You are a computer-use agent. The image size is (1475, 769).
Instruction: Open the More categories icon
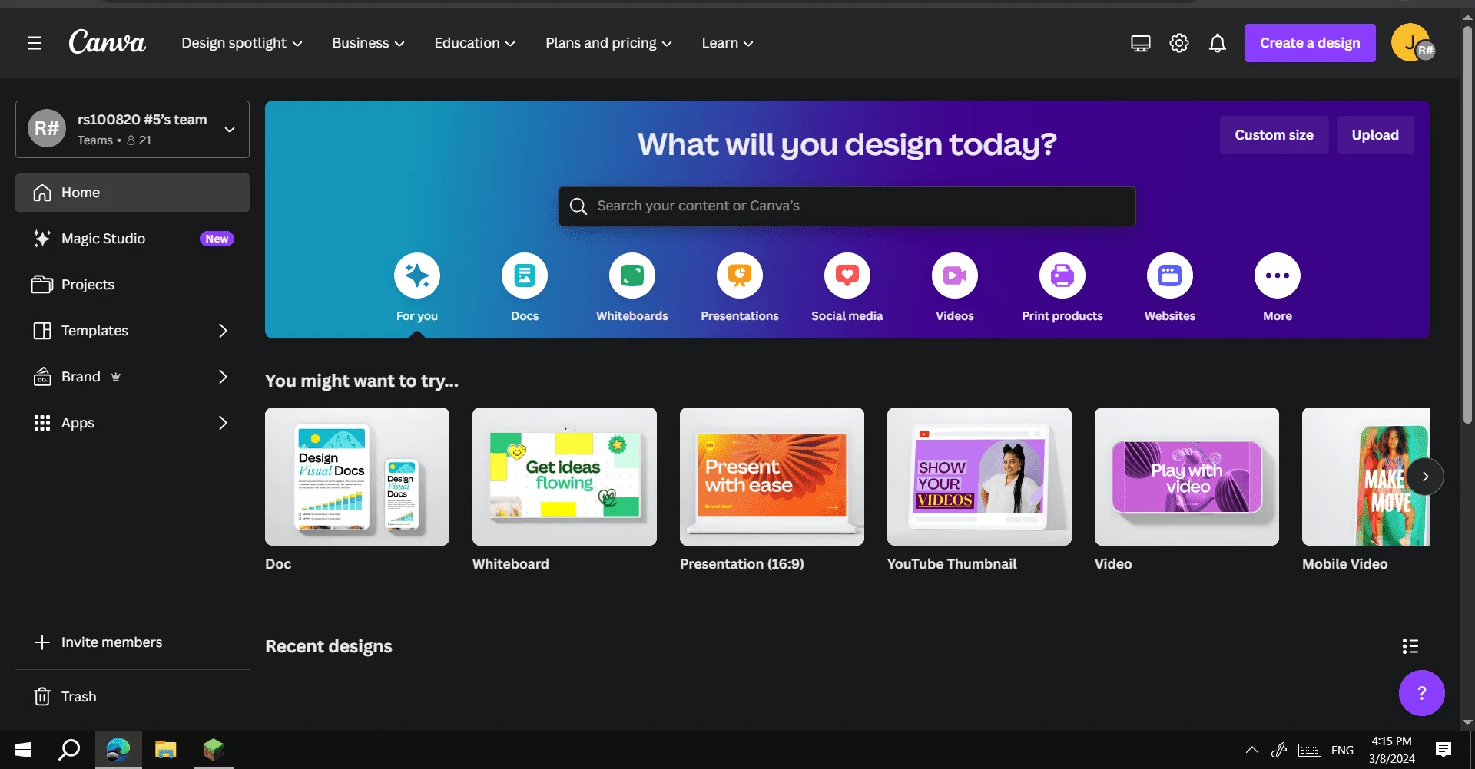pyautogui.click(x=1278, y=276)
